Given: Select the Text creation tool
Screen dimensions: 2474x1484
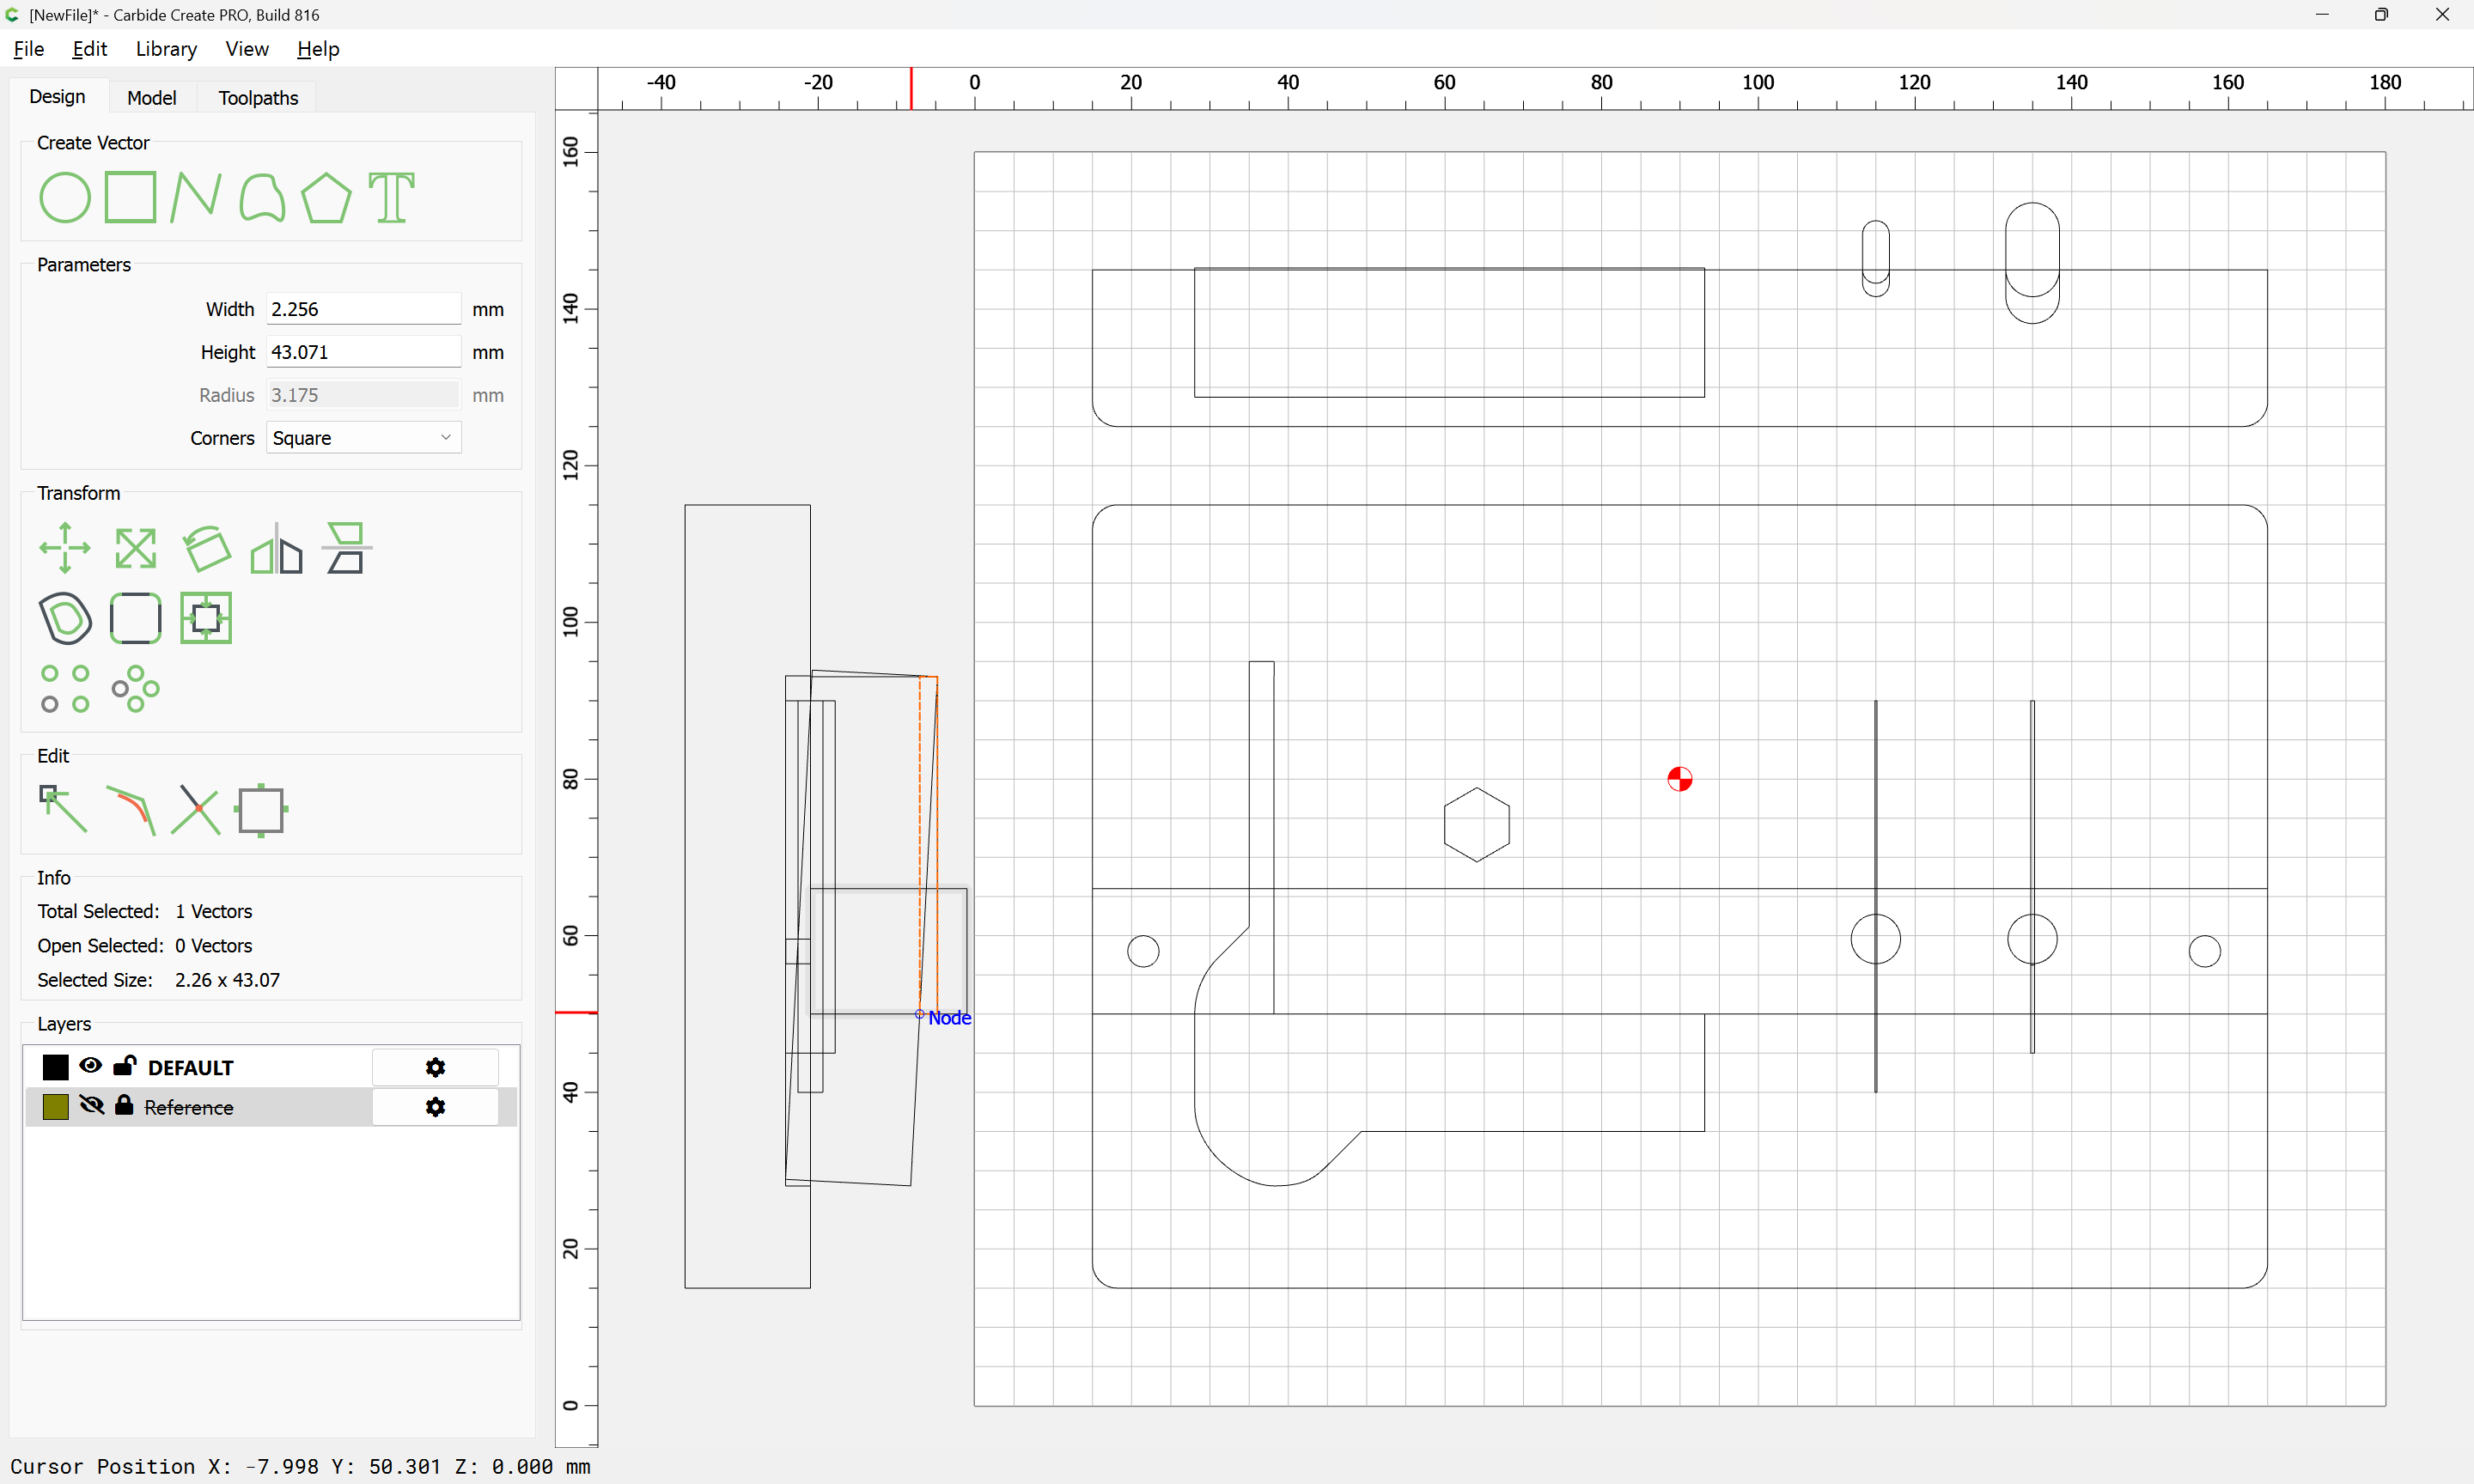Looking at the screenshot, I should (391, 197).
